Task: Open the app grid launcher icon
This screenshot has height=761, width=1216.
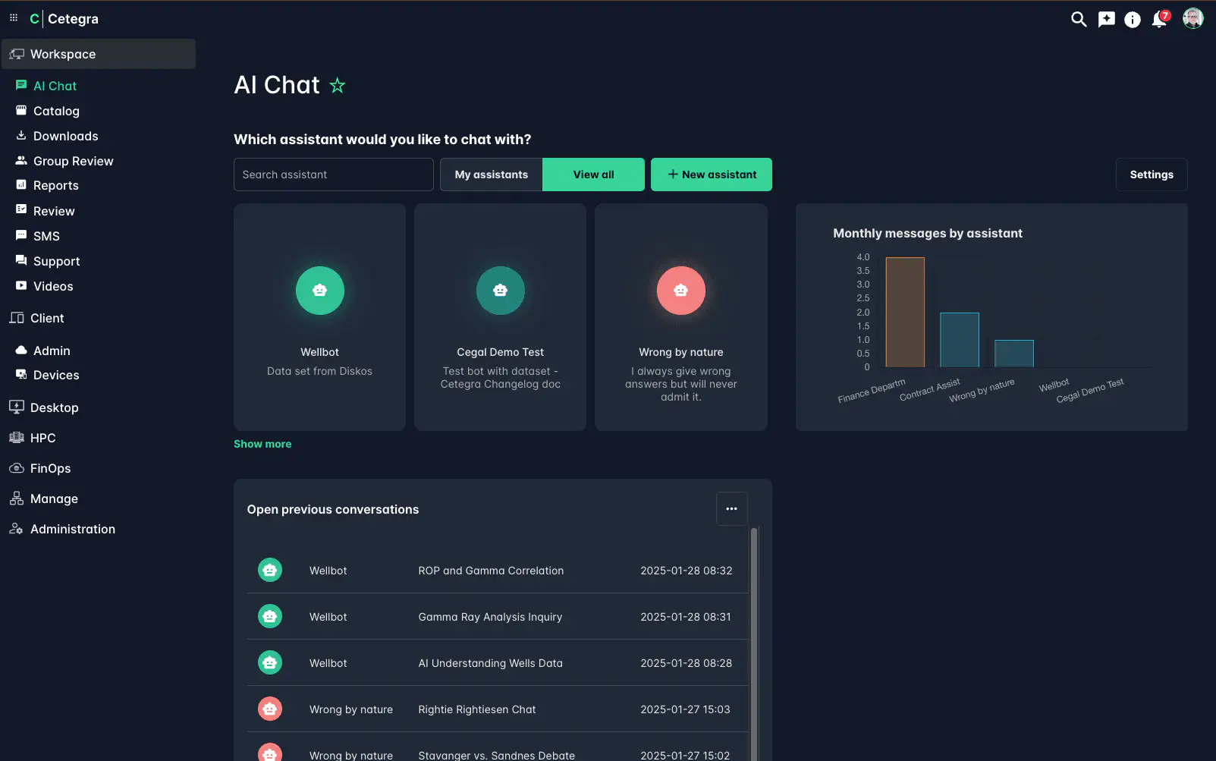Action: [14, 17]
